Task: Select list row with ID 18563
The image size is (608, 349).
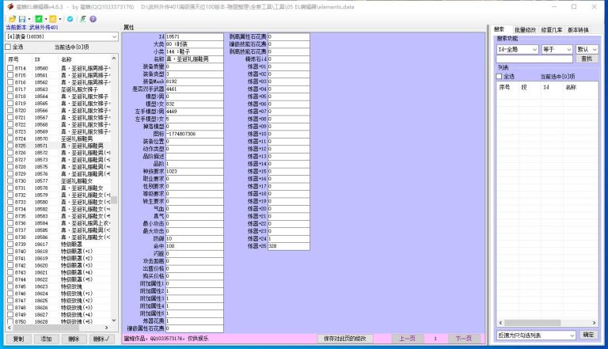Action: pyautogui.click(x=59, y=89)
